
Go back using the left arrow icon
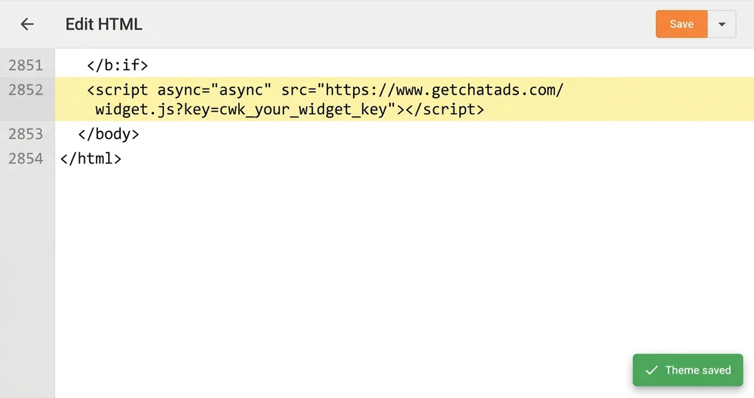26,24
